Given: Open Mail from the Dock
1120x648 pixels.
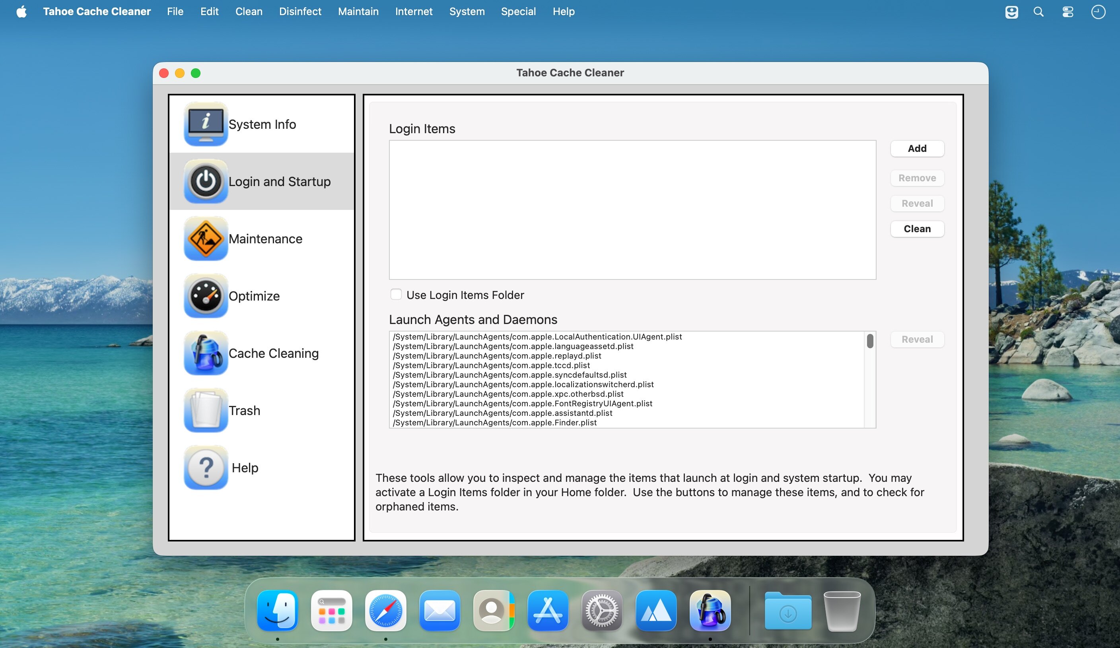Looking at the screenshot, I should [439, 611].
